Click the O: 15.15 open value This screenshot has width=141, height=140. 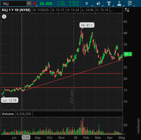[x=58, y=10]
